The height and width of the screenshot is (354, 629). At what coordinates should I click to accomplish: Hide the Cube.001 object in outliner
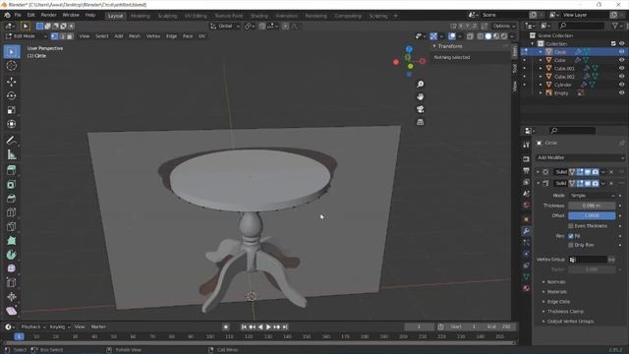click(621, 68)
